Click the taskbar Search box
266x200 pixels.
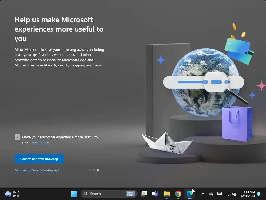[109, 194]
